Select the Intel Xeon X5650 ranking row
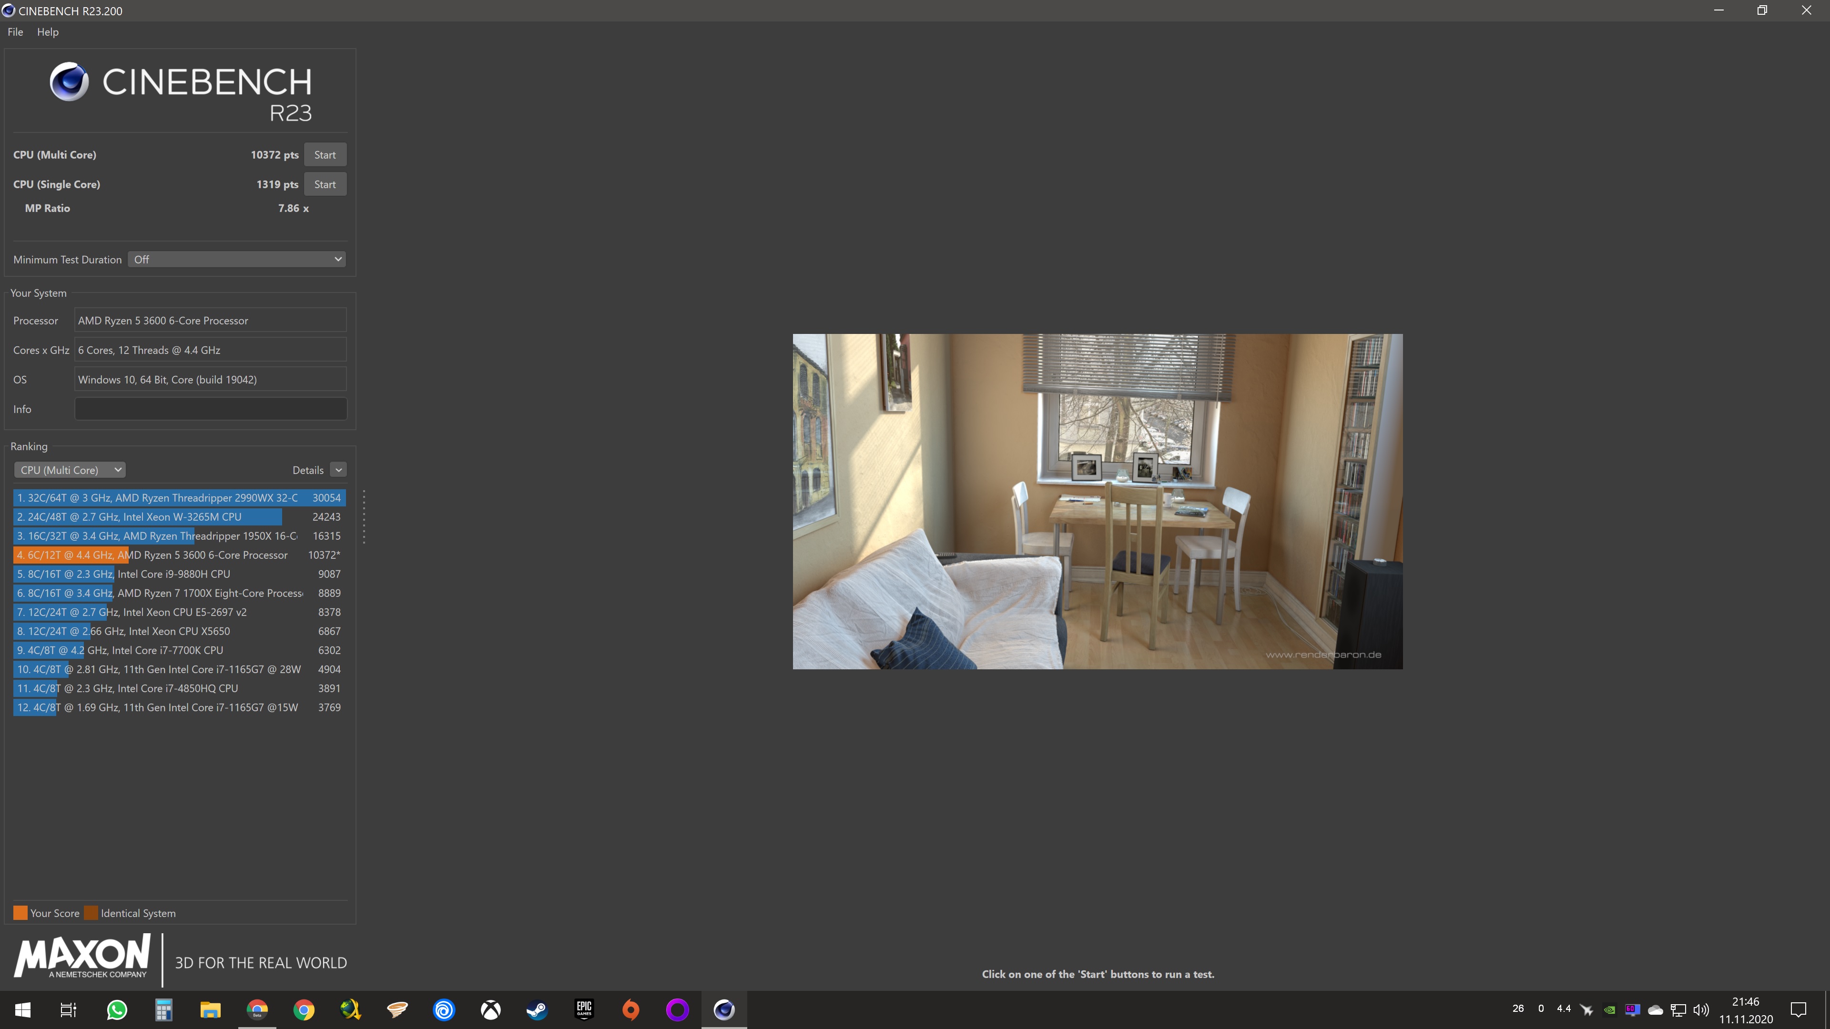Viewport: 1830px width, 1029px height. pyautogui.click(x=179, y=631)
